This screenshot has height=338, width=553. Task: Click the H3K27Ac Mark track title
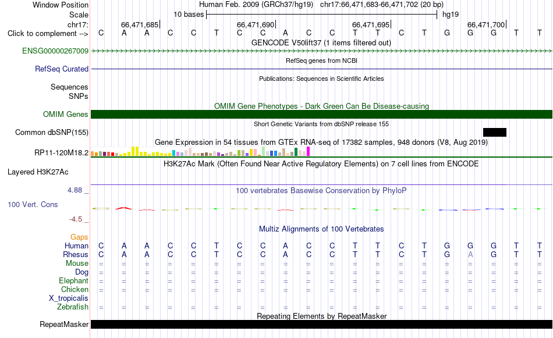coord(321,164)
